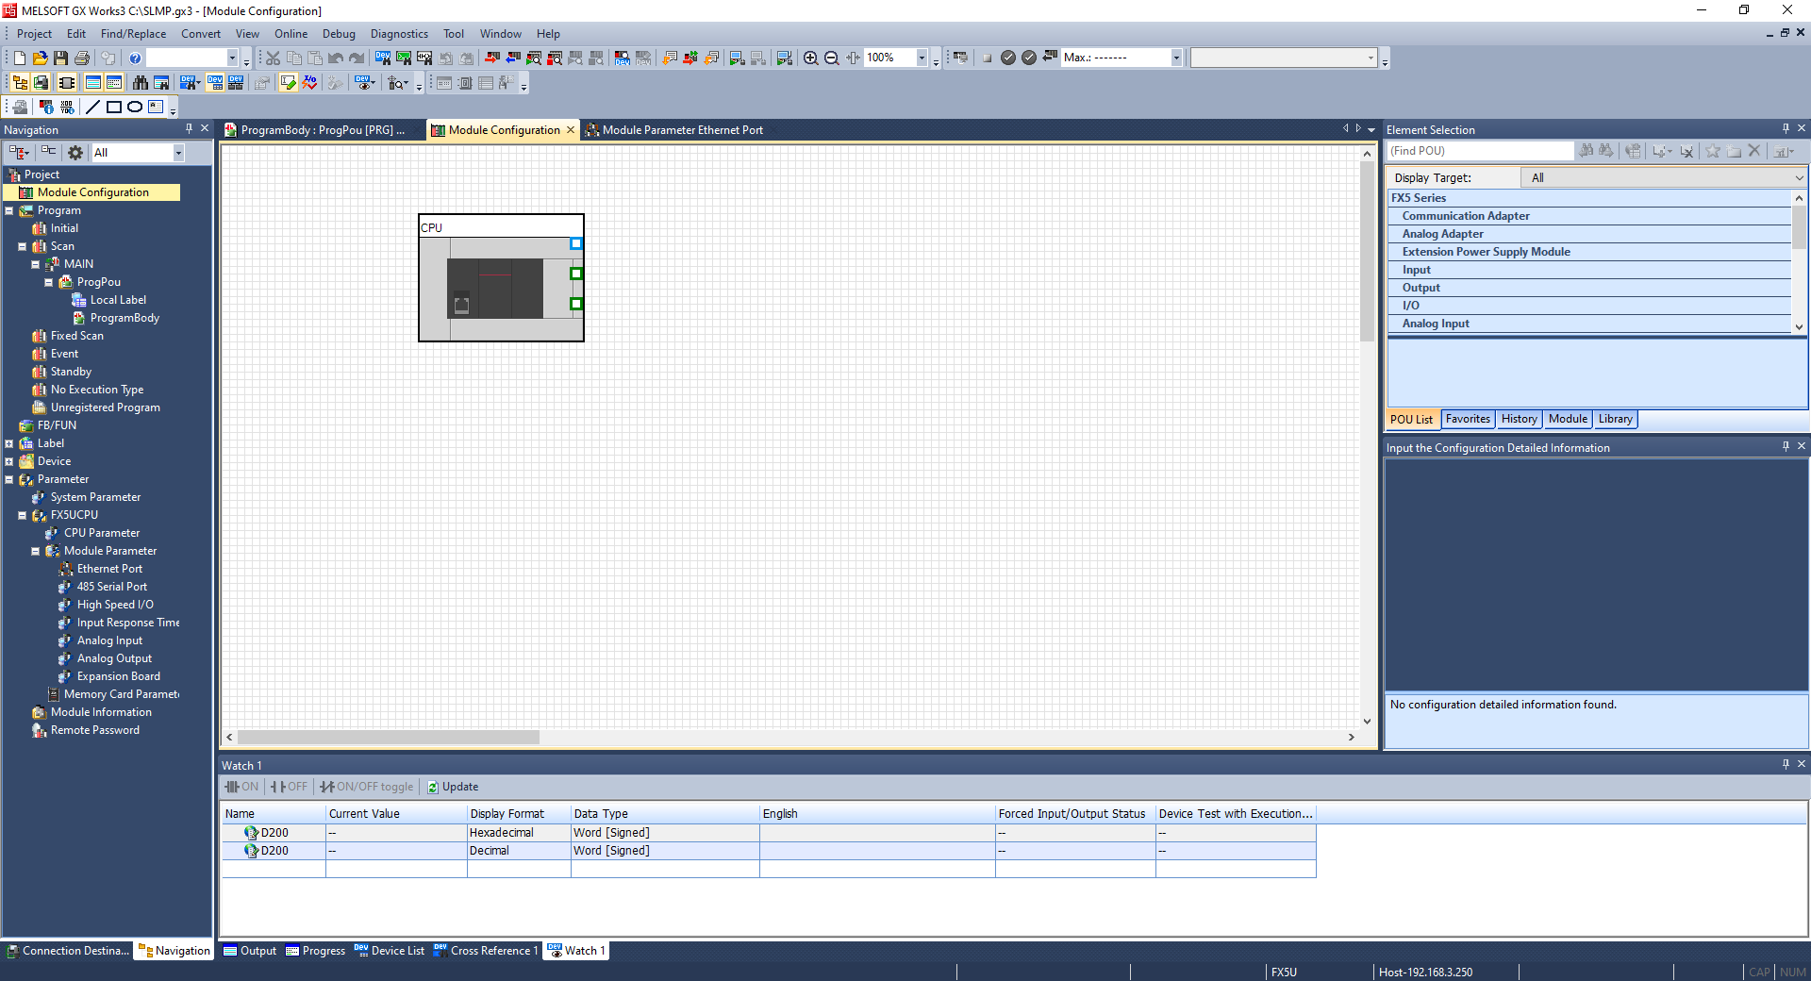
Task: Click the ON/OFF toggle button in Watch 1
Action: coord(367,787)
